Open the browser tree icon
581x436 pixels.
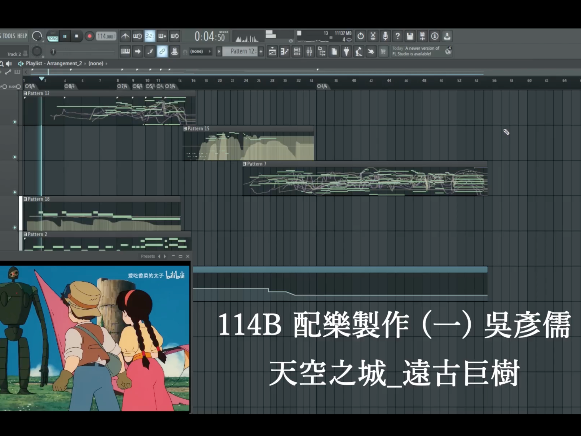click(322, 51)
